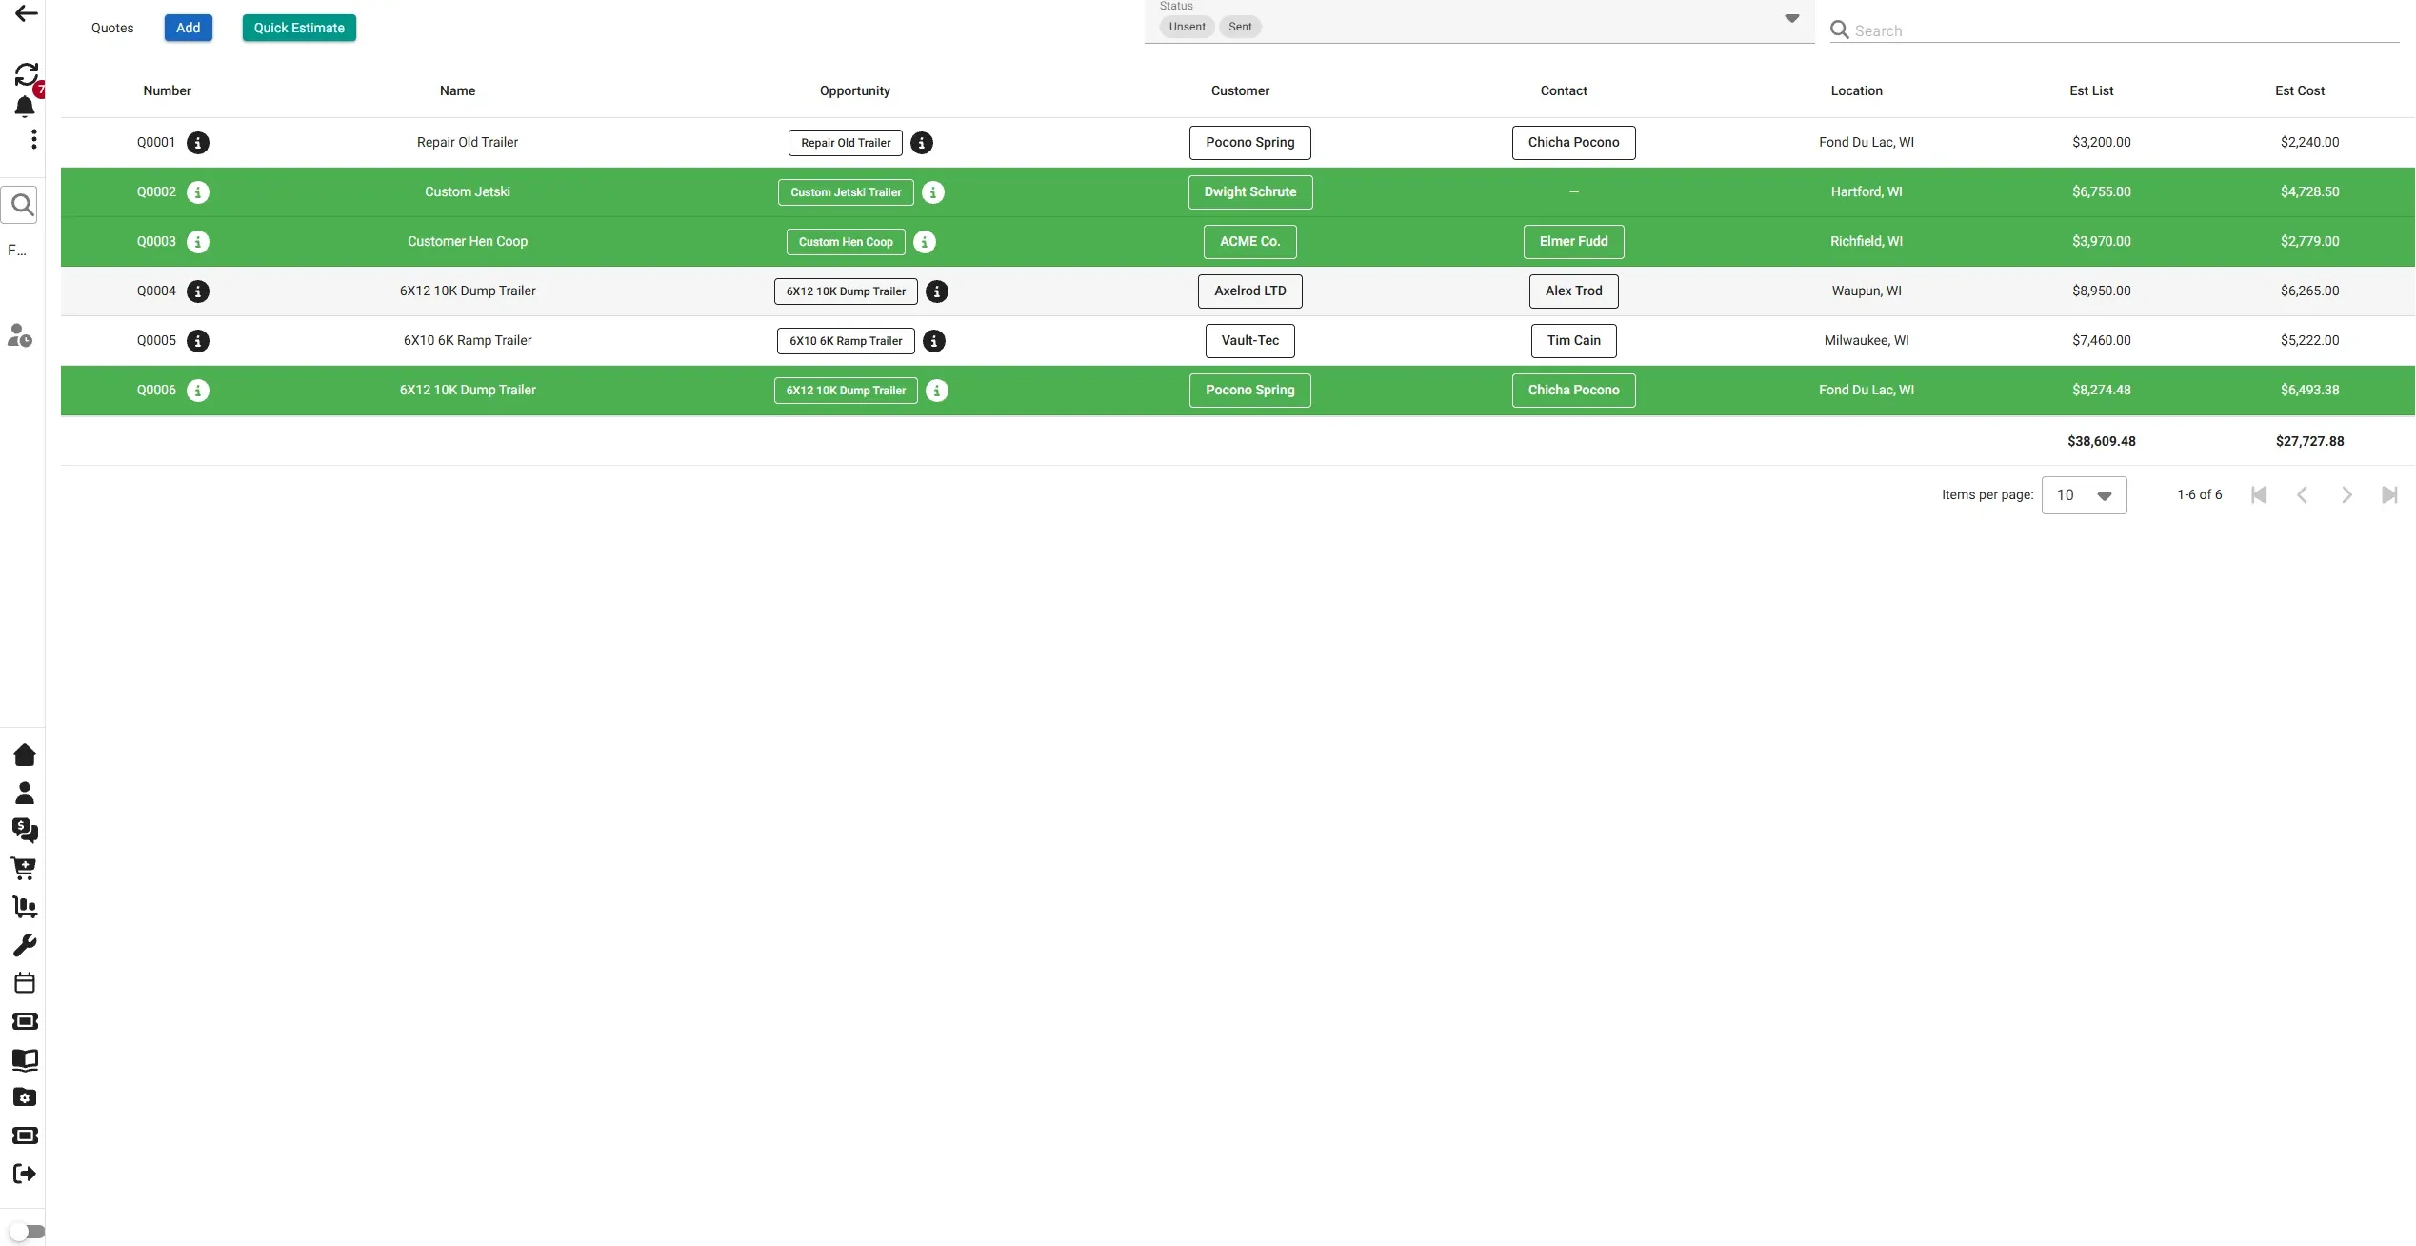Open Vault-Tec customer button
2416x1246 pixels.
coord(1249,341)
